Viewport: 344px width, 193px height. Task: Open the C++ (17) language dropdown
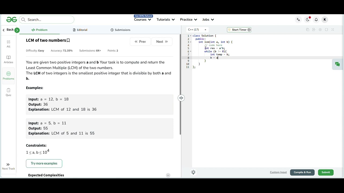[x=197, y=30]
